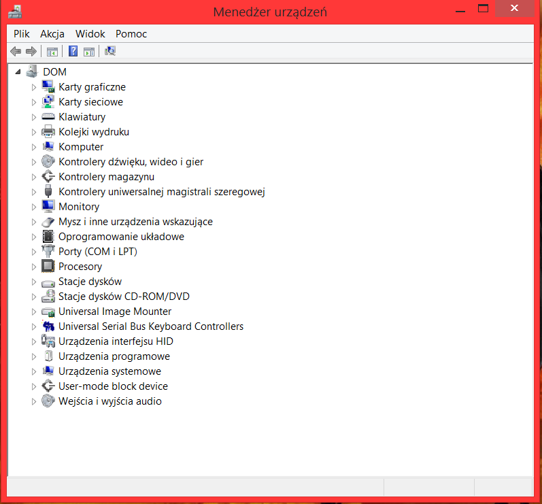Collapse the DOM root node
Screen dimensions: 542x504
tap(18, 72)
